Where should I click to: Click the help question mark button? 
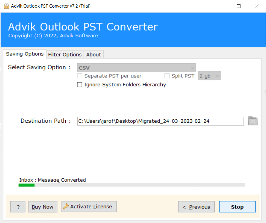point(18,207)
